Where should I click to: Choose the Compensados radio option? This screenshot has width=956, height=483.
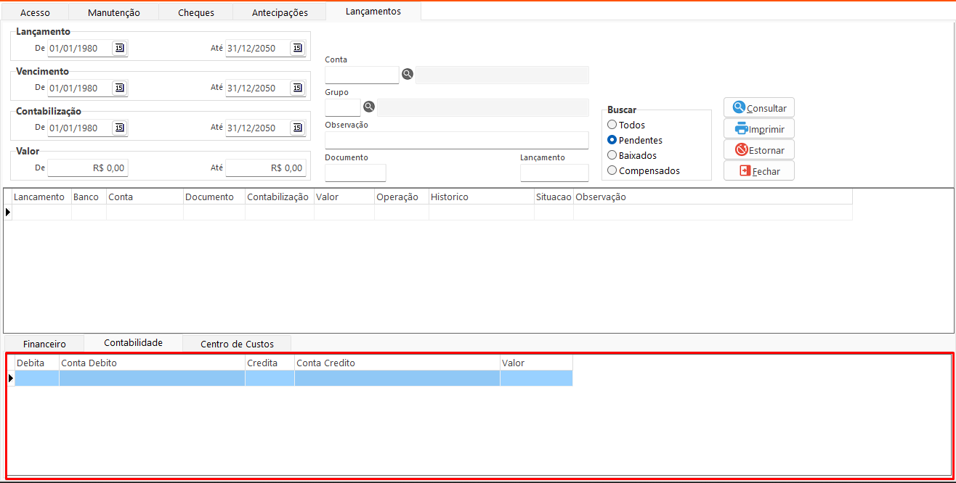click(x=612, y=170)
